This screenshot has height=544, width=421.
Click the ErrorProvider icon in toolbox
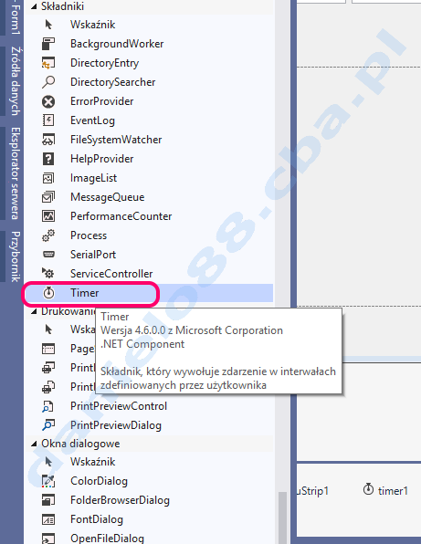tap(48, 101)
